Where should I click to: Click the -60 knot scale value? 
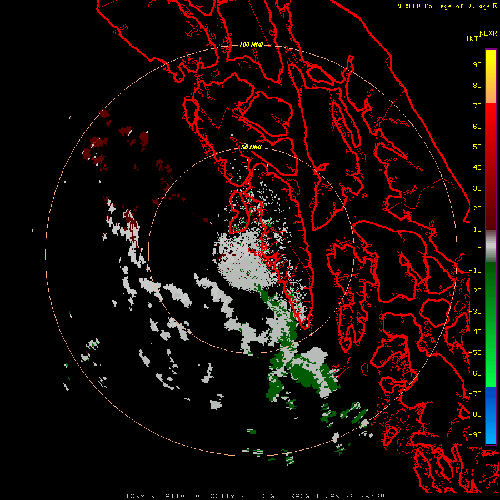475,373
